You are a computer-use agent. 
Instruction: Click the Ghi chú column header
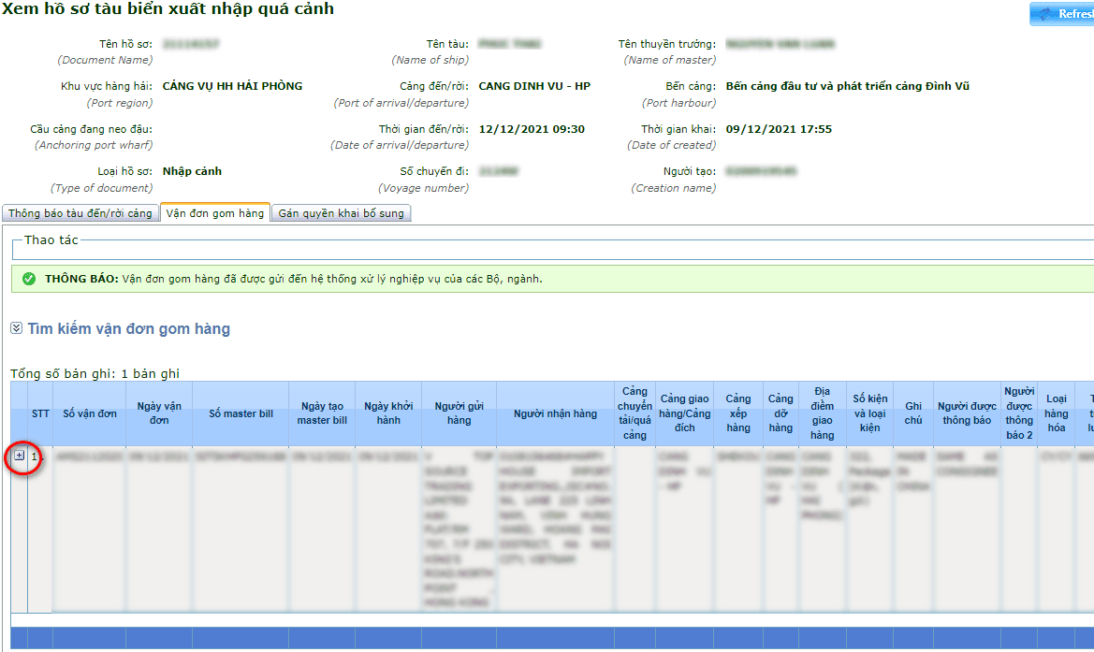(x=913, y=413)
